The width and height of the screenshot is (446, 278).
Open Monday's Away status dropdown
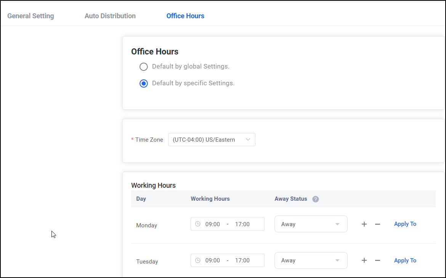[x=311, y=224]
